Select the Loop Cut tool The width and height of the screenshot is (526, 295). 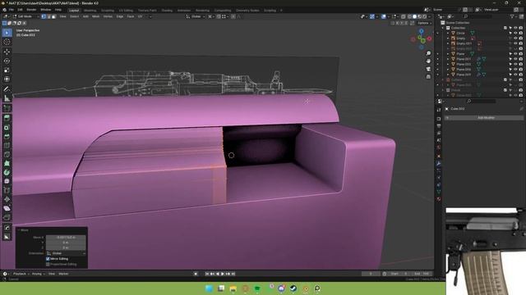coord(7,146)
